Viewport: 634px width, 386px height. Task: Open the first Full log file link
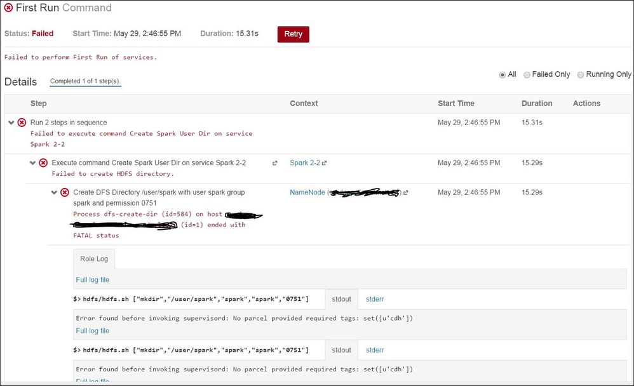(x=92, y=279)
